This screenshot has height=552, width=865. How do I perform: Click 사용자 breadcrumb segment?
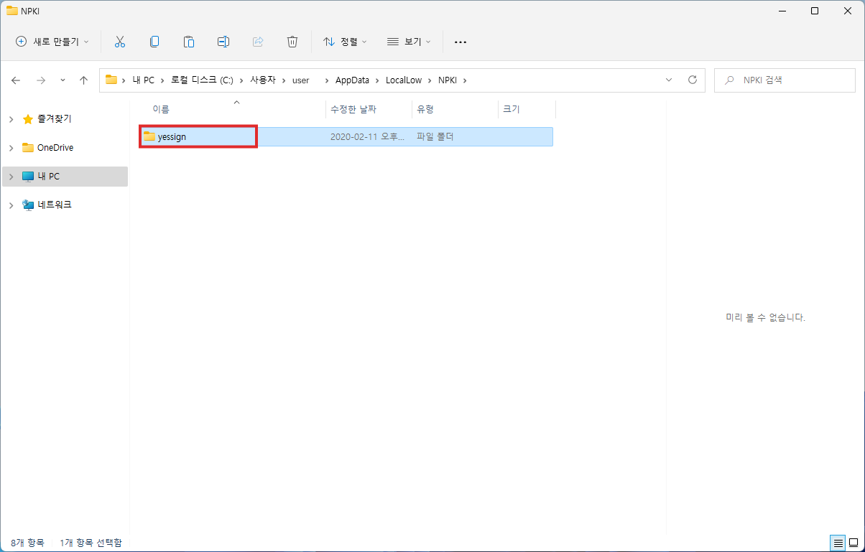click(262, 80)
